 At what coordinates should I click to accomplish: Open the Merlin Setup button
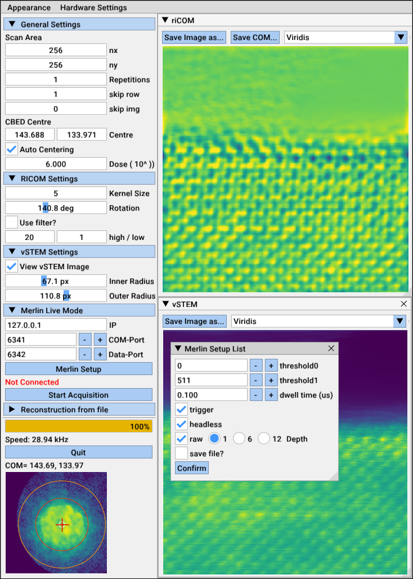pyautogui.click(x=79, y=369)
